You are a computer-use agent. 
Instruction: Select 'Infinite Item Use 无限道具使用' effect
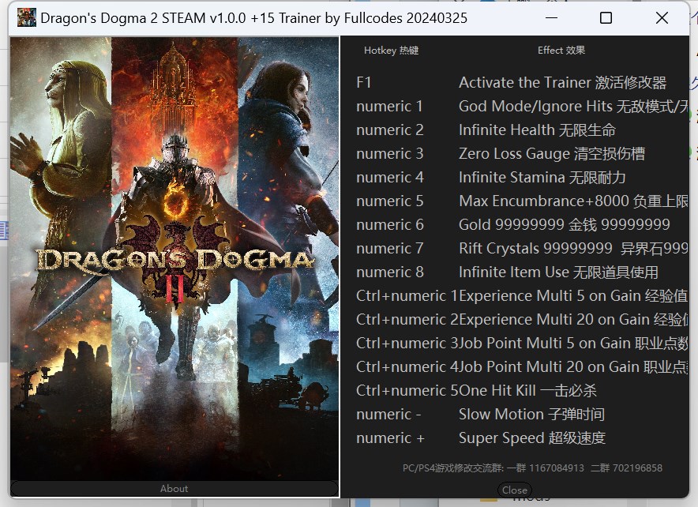[x=559, y=272]
